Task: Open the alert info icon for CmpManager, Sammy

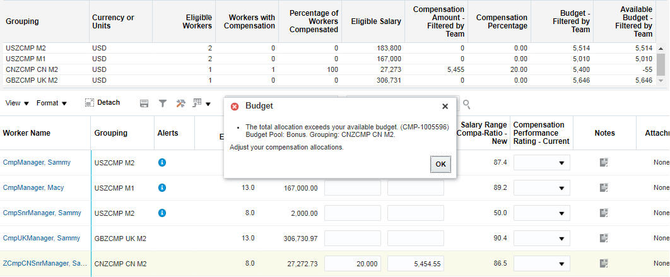Action: click(162, 162)
